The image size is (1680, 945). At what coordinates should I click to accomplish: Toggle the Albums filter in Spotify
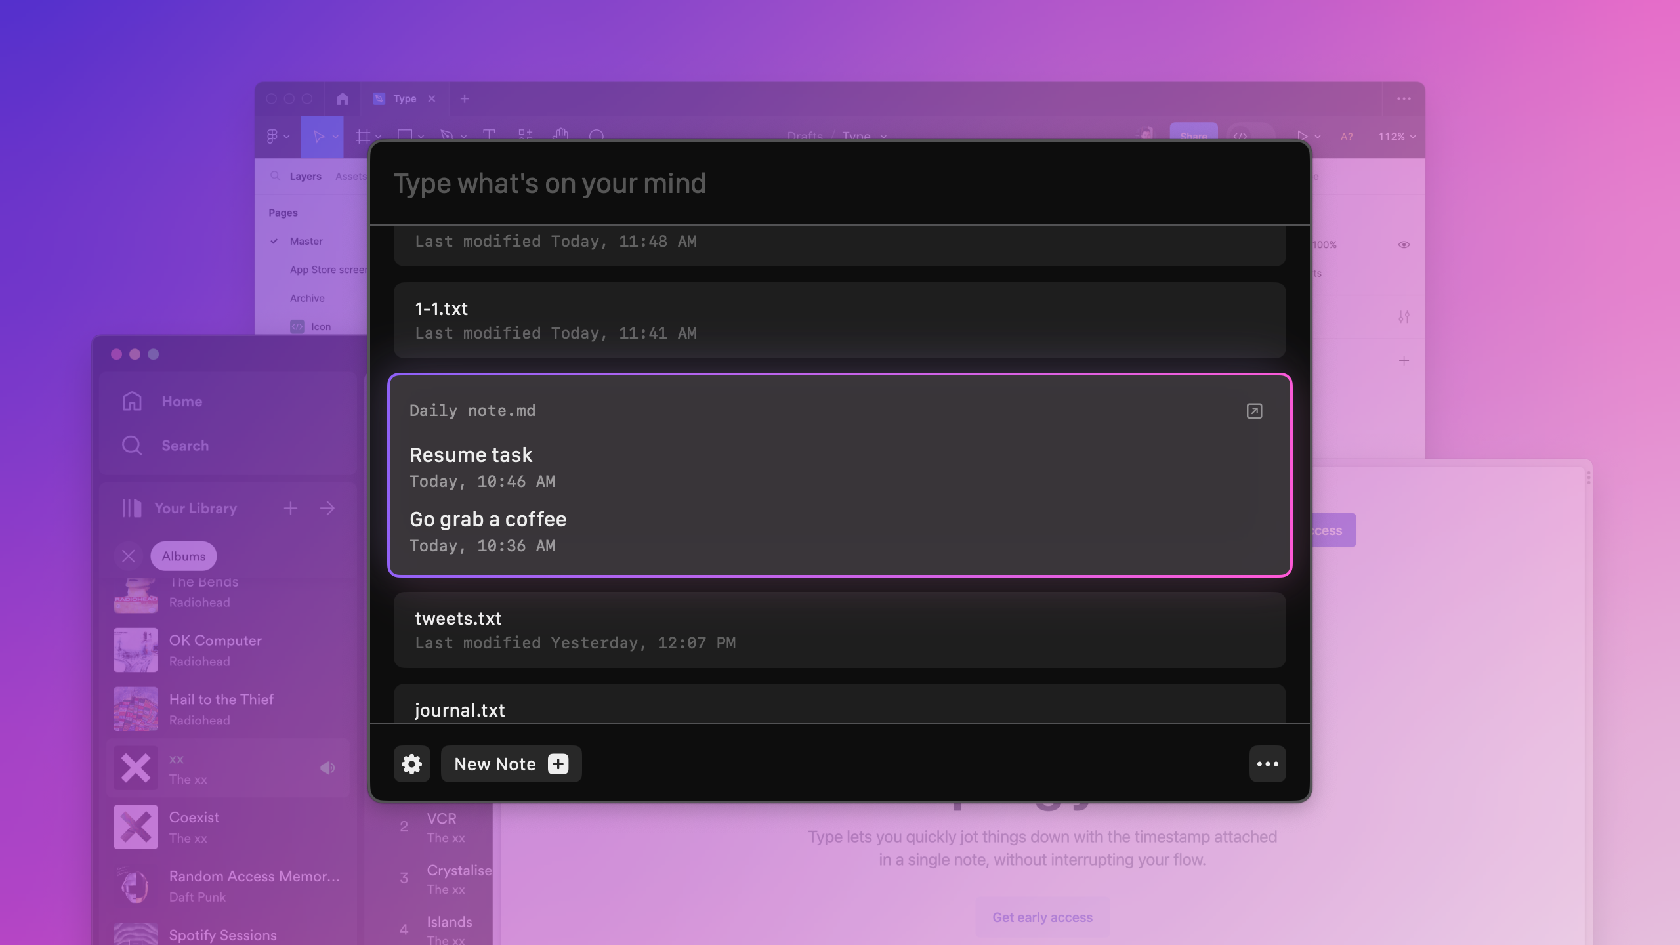click(184, 555)
